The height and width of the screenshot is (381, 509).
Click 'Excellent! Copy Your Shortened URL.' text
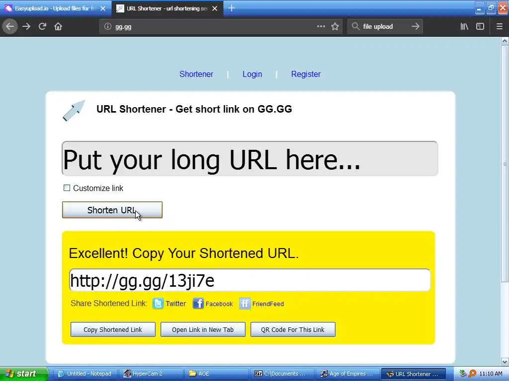point(183,254)
